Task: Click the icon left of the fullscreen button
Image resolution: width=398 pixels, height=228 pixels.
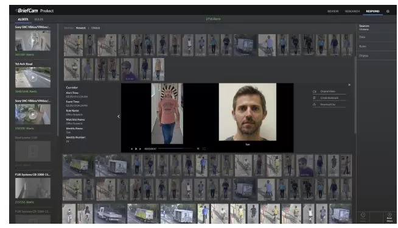Action: pos(198,149)
